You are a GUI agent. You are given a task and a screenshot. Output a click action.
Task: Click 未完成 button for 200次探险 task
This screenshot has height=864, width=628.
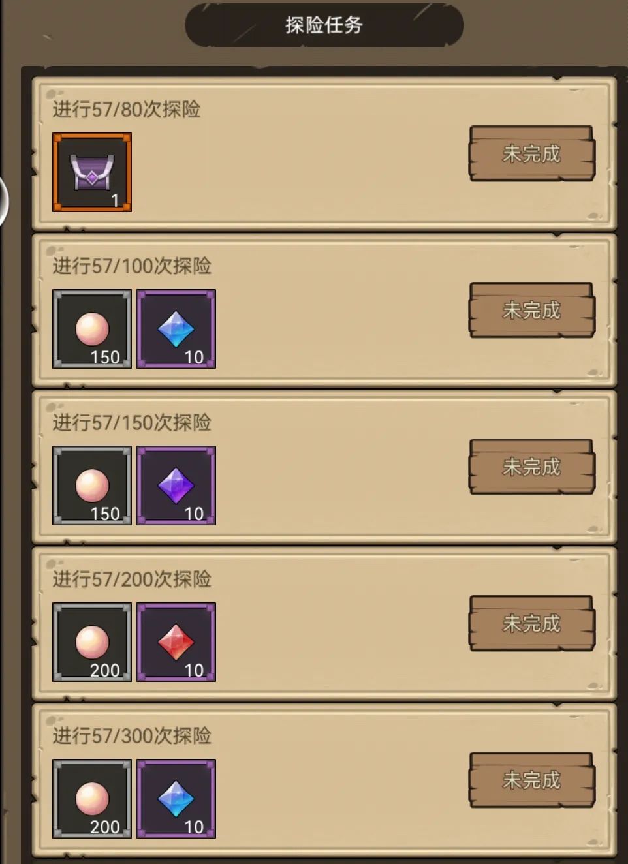click(x=532, y=623)
